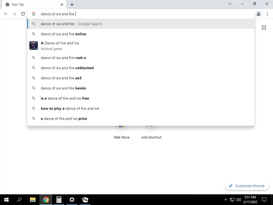The image size is (273, 205).
Task: Open the Chrome profile avatar icon
Action: coord(259,14)
